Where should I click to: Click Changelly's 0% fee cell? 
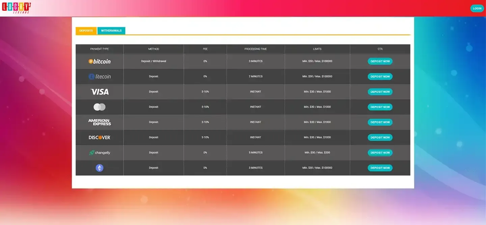click(x=205, y=153)
